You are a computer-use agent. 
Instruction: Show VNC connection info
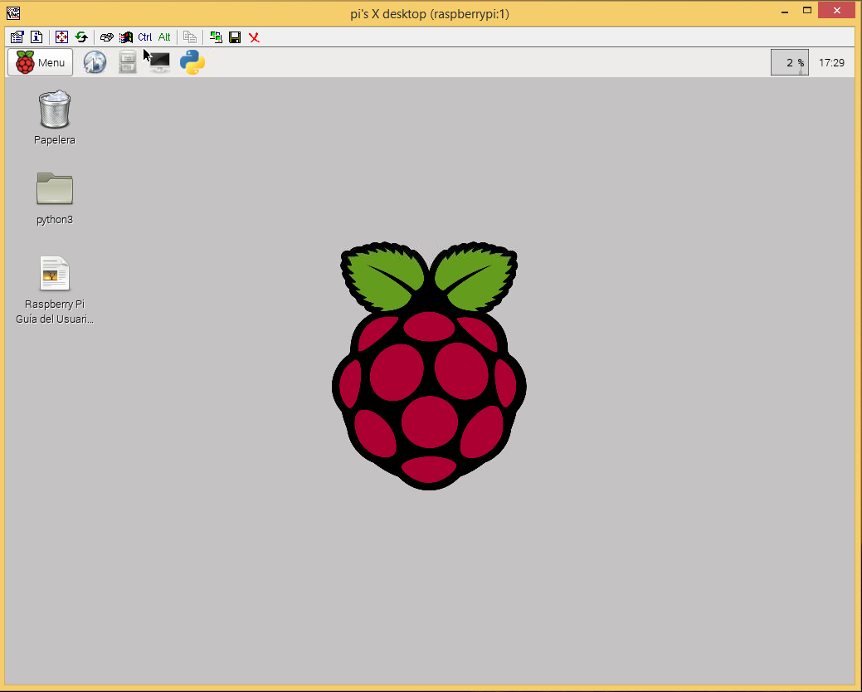coord(37,37)
